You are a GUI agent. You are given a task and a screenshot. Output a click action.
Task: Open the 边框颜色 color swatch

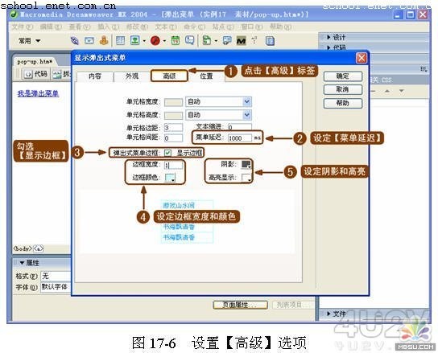click(x=170, y=178)
